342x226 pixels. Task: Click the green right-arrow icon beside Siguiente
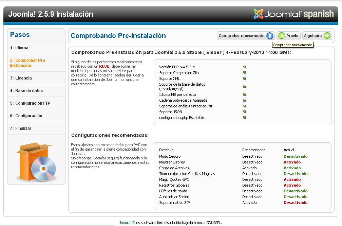327,36
